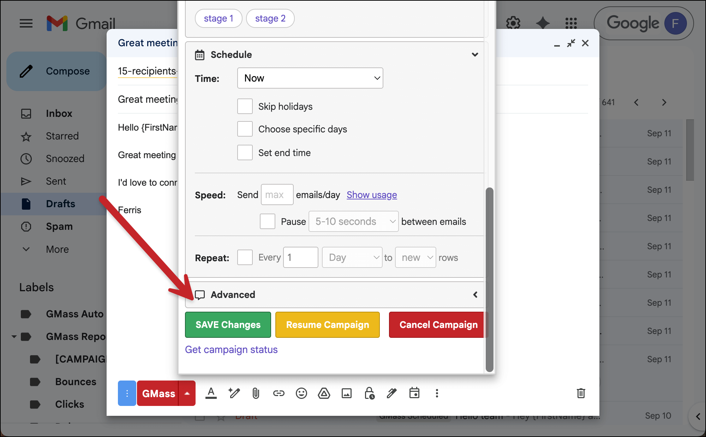Click the max emails/day input field

click(277, 194)
